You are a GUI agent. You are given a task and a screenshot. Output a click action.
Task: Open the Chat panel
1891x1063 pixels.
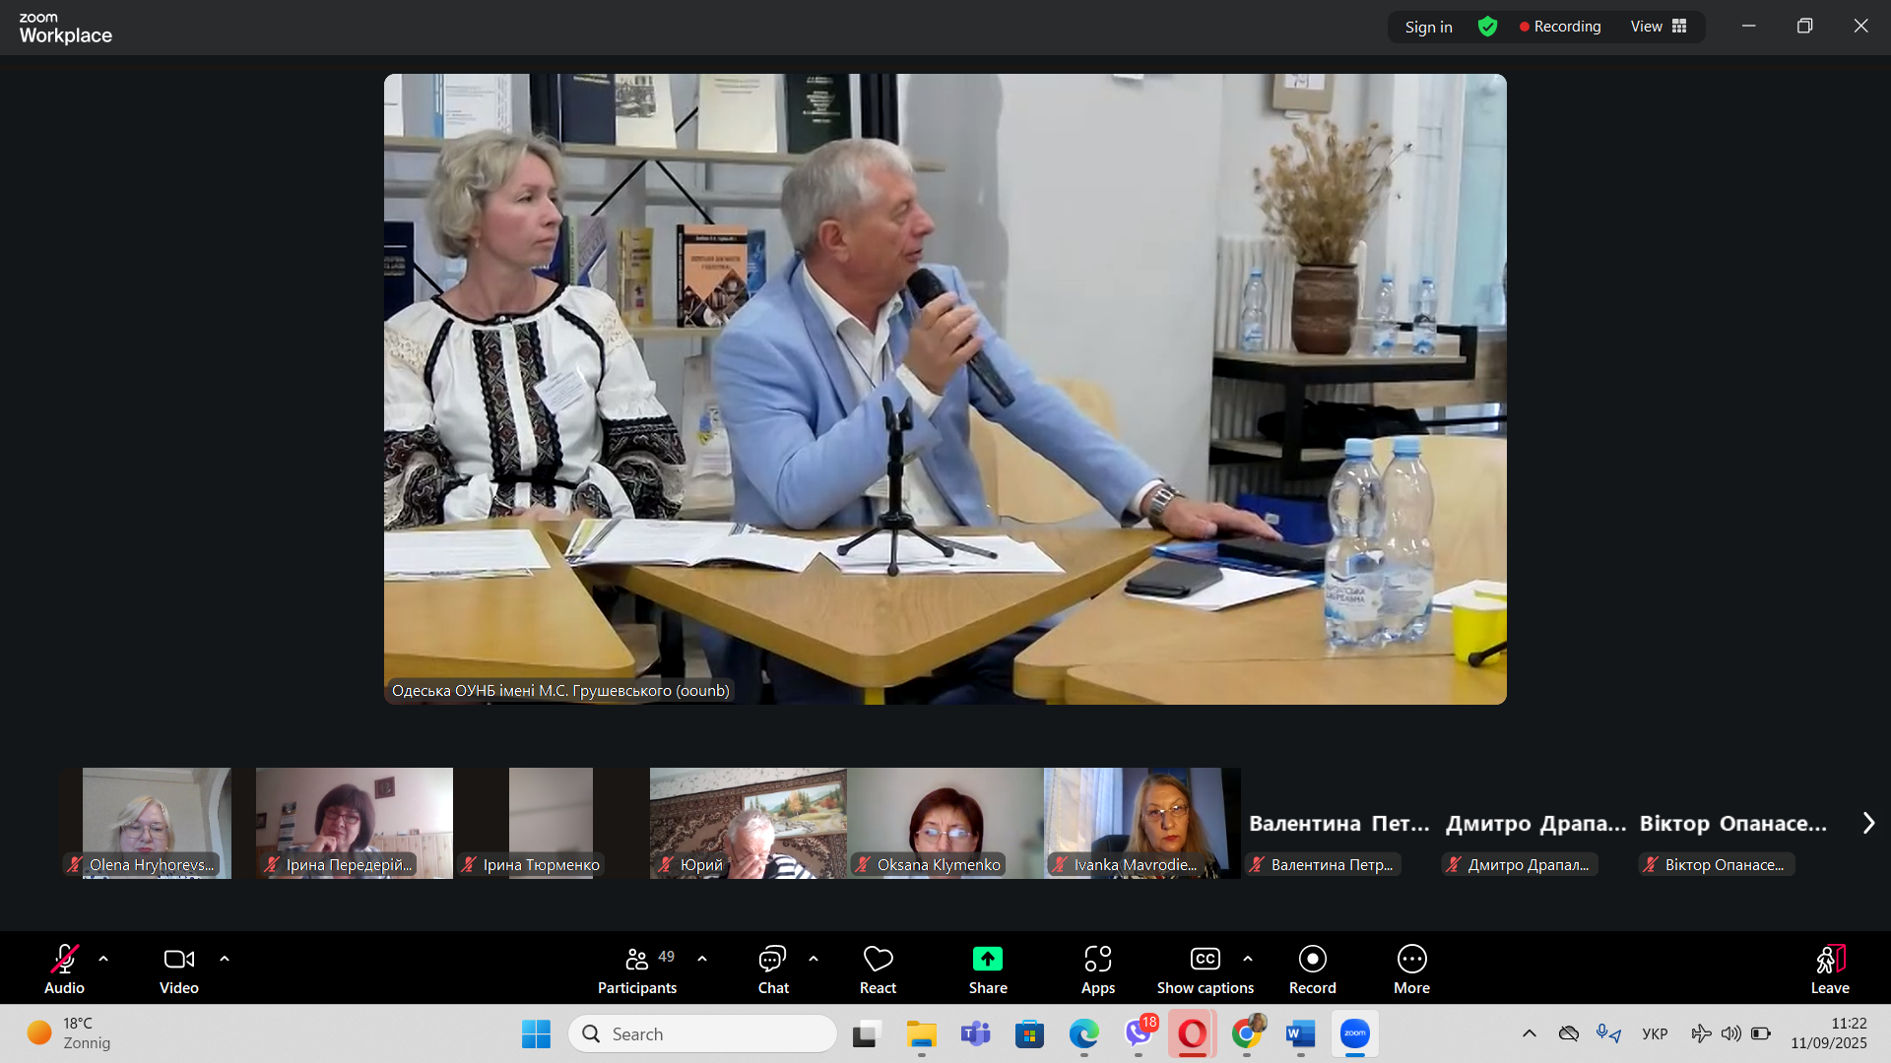772,959
